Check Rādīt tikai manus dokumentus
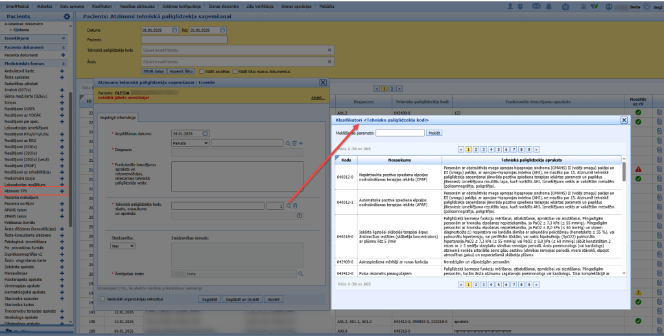Image resolution: width=664 pixels, height=336 pixels. (235, 71)
